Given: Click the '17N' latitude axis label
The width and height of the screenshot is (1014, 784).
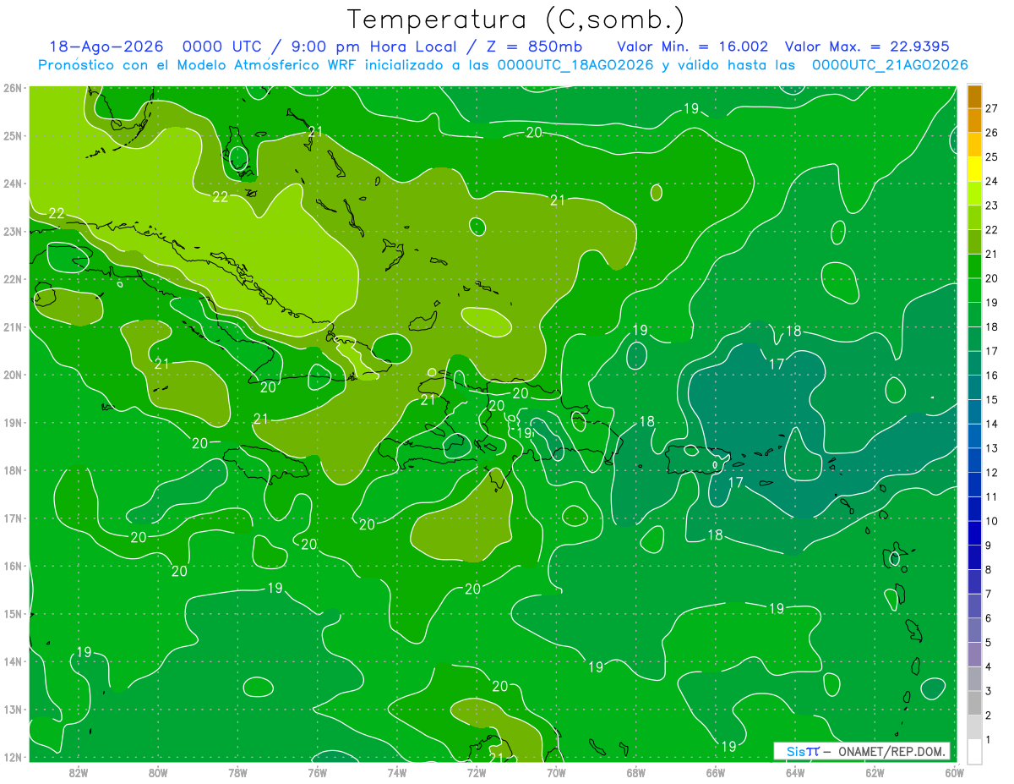Looking at the screenshot, I should pyautogui.click(x=13, y=518).
